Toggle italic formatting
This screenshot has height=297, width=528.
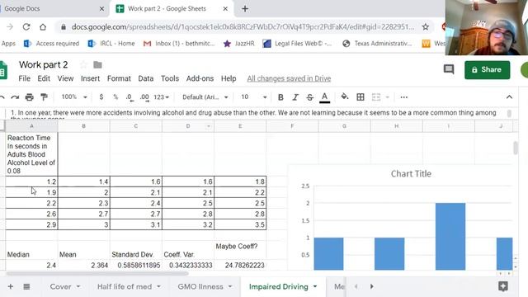coord(295,97)
